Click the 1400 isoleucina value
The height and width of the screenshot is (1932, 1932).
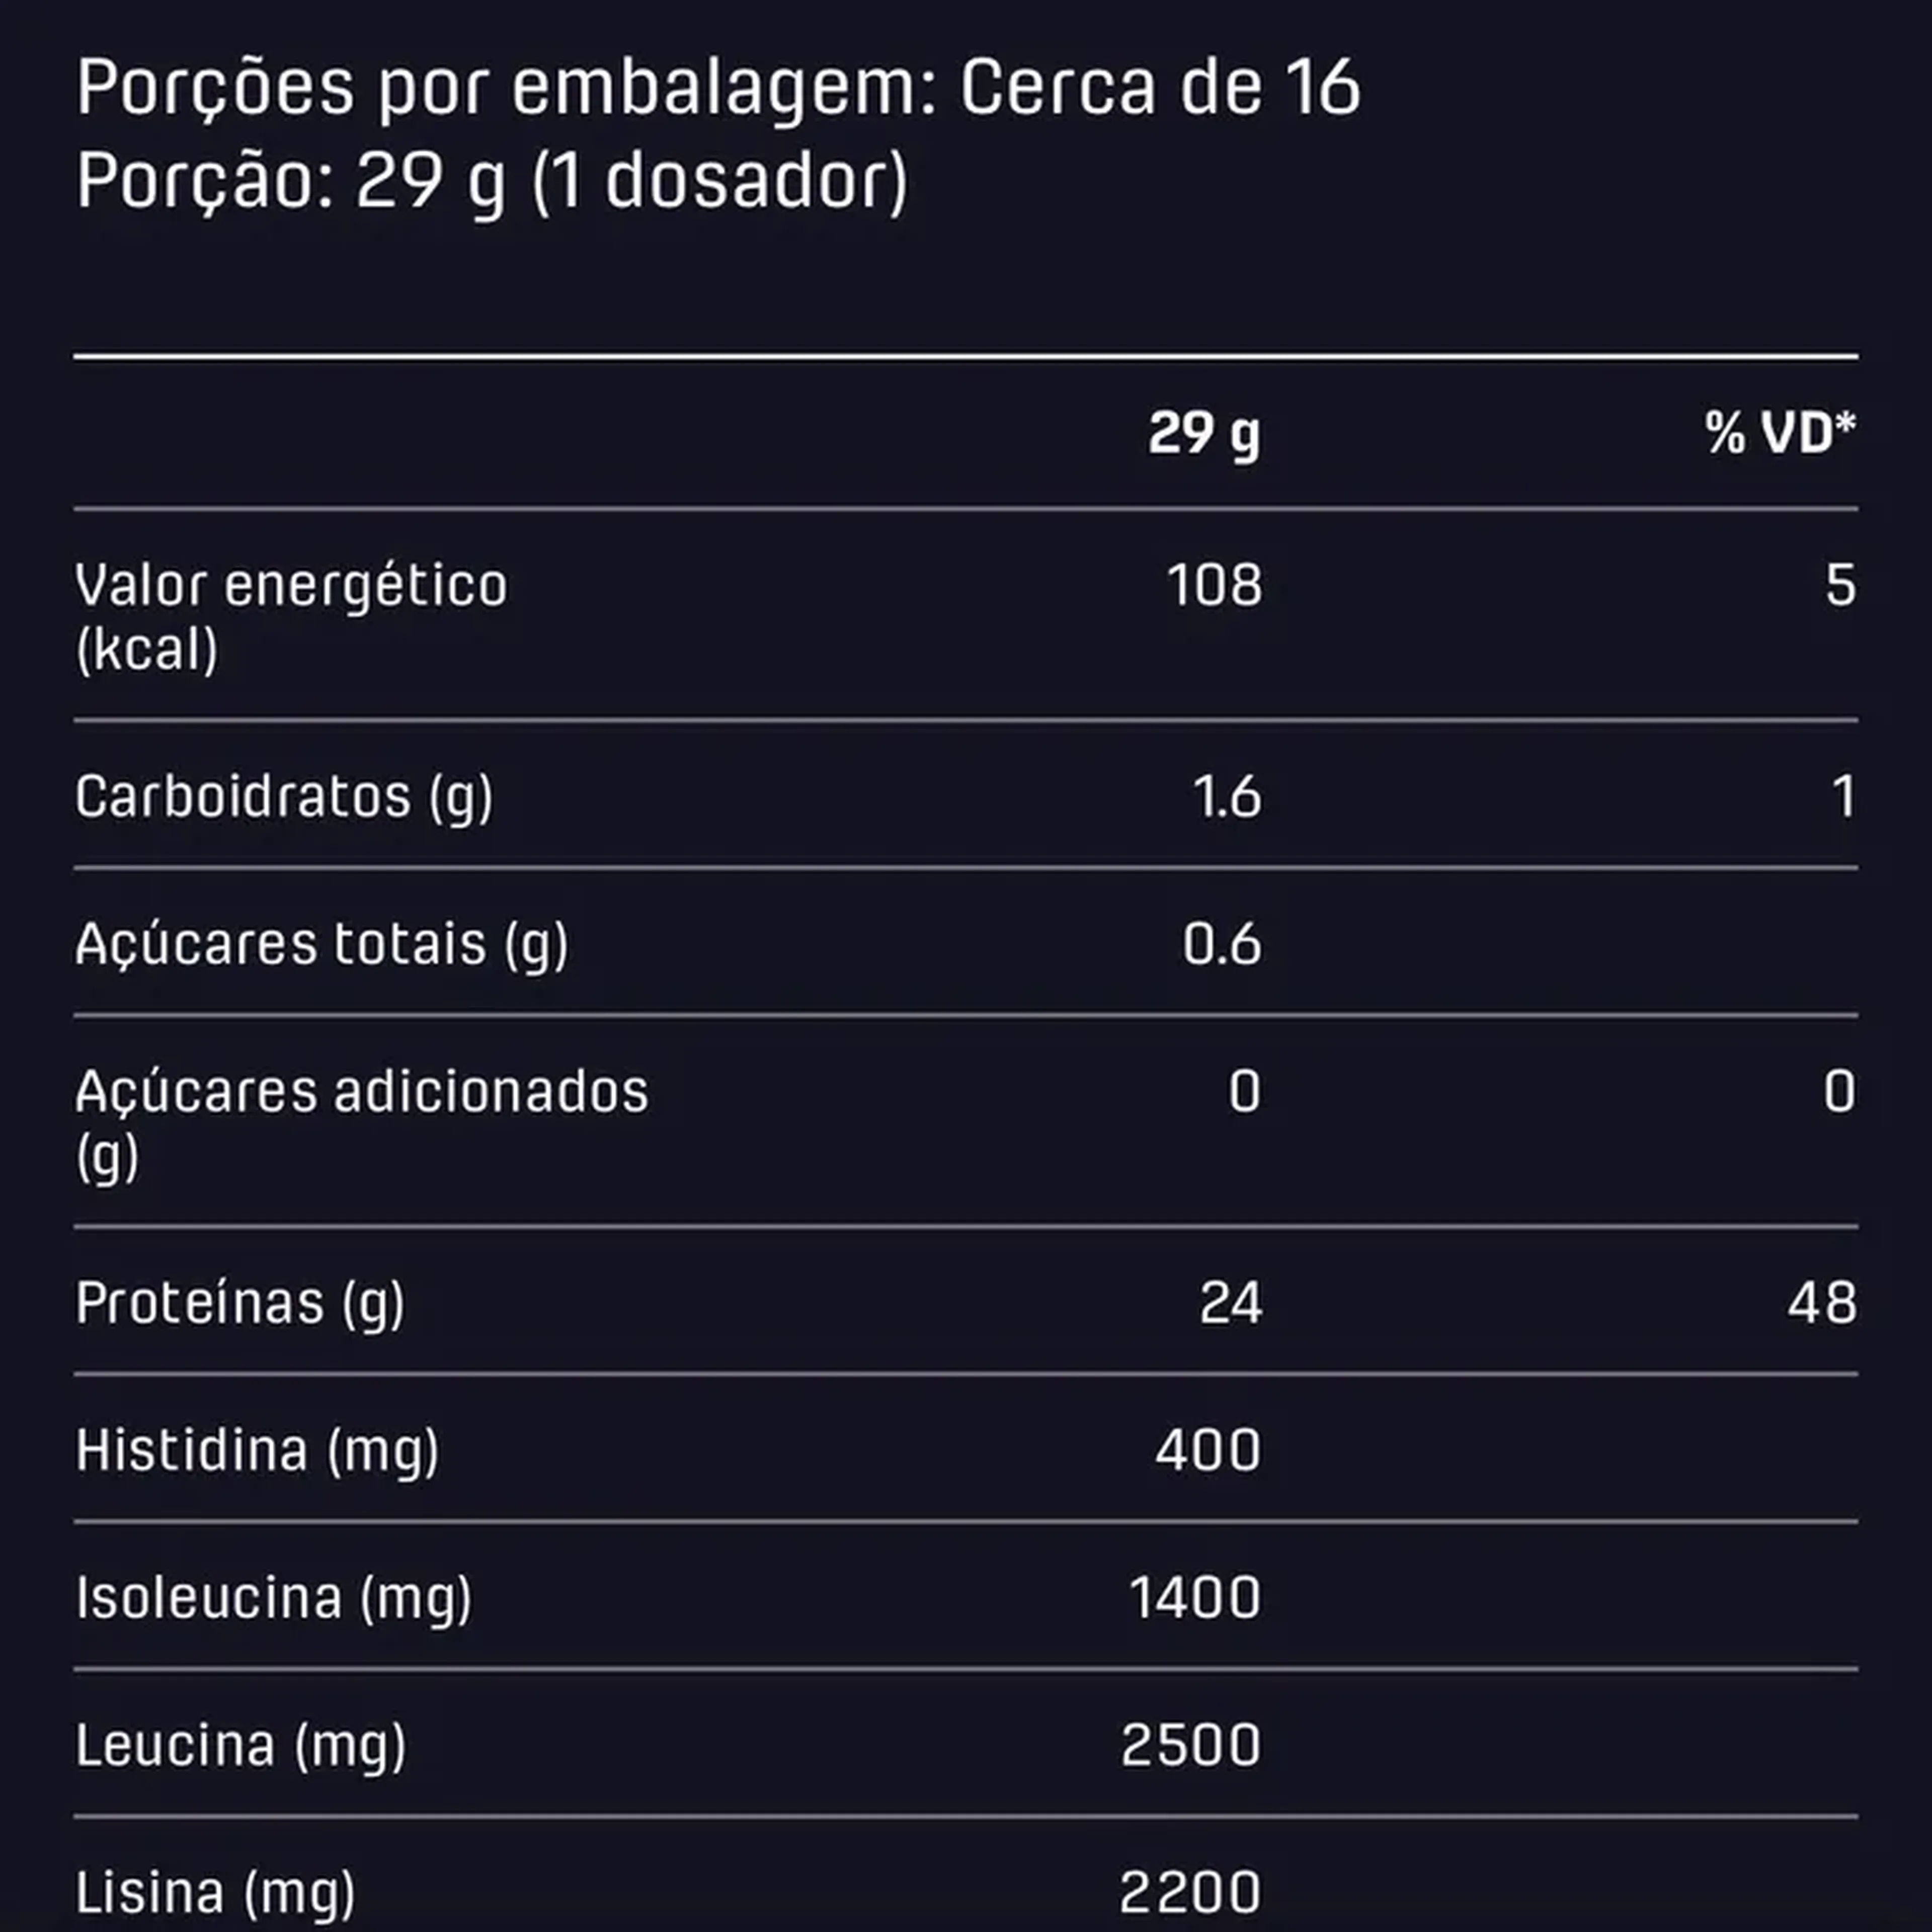point(1194,1597)
